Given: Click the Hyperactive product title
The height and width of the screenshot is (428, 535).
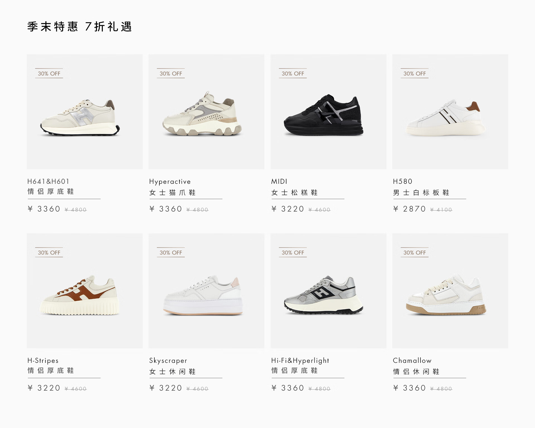Looking at the screenshot, I should coord(170,182).
